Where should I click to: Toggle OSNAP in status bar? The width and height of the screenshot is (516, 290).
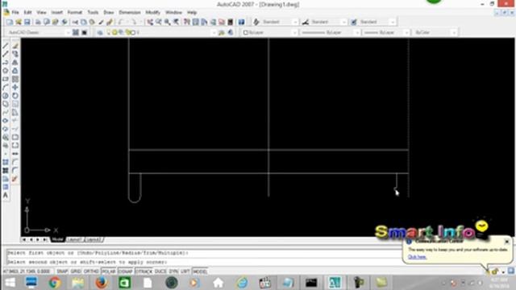pos(126,271)
